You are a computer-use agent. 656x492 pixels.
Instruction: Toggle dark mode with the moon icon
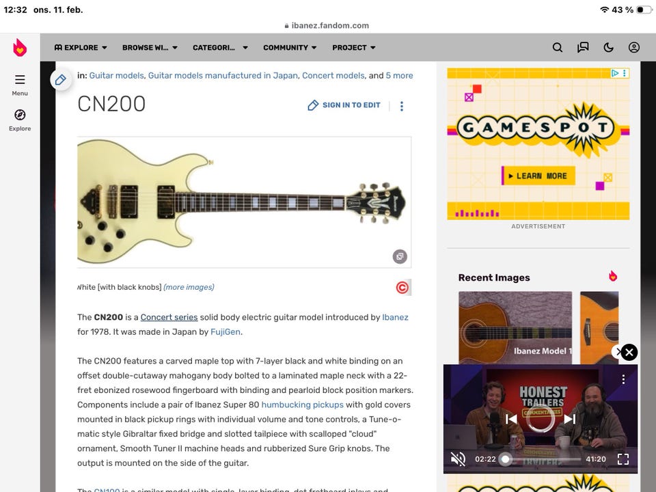(608, 47)
